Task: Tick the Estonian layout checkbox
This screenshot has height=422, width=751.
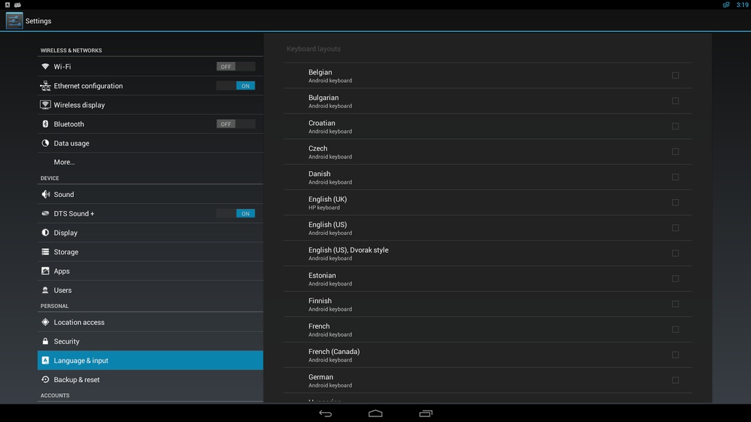Action: [675, 279]
